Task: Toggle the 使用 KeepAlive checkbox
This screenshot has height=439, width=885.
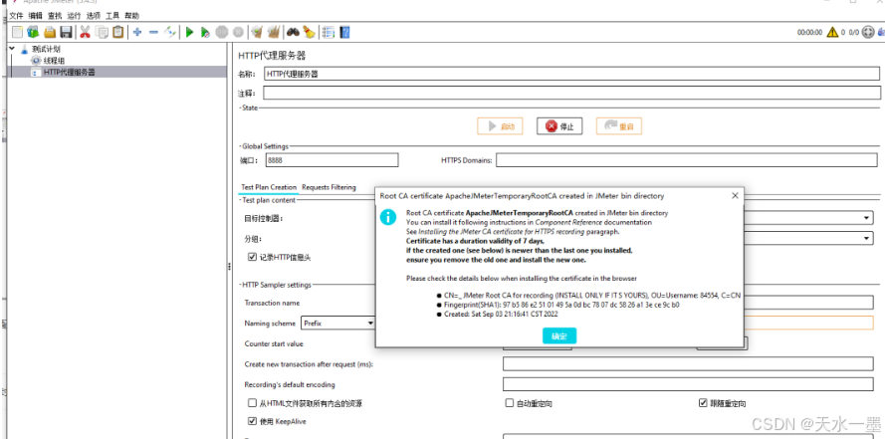Action: pyautogui.click(x=252, y=421)
